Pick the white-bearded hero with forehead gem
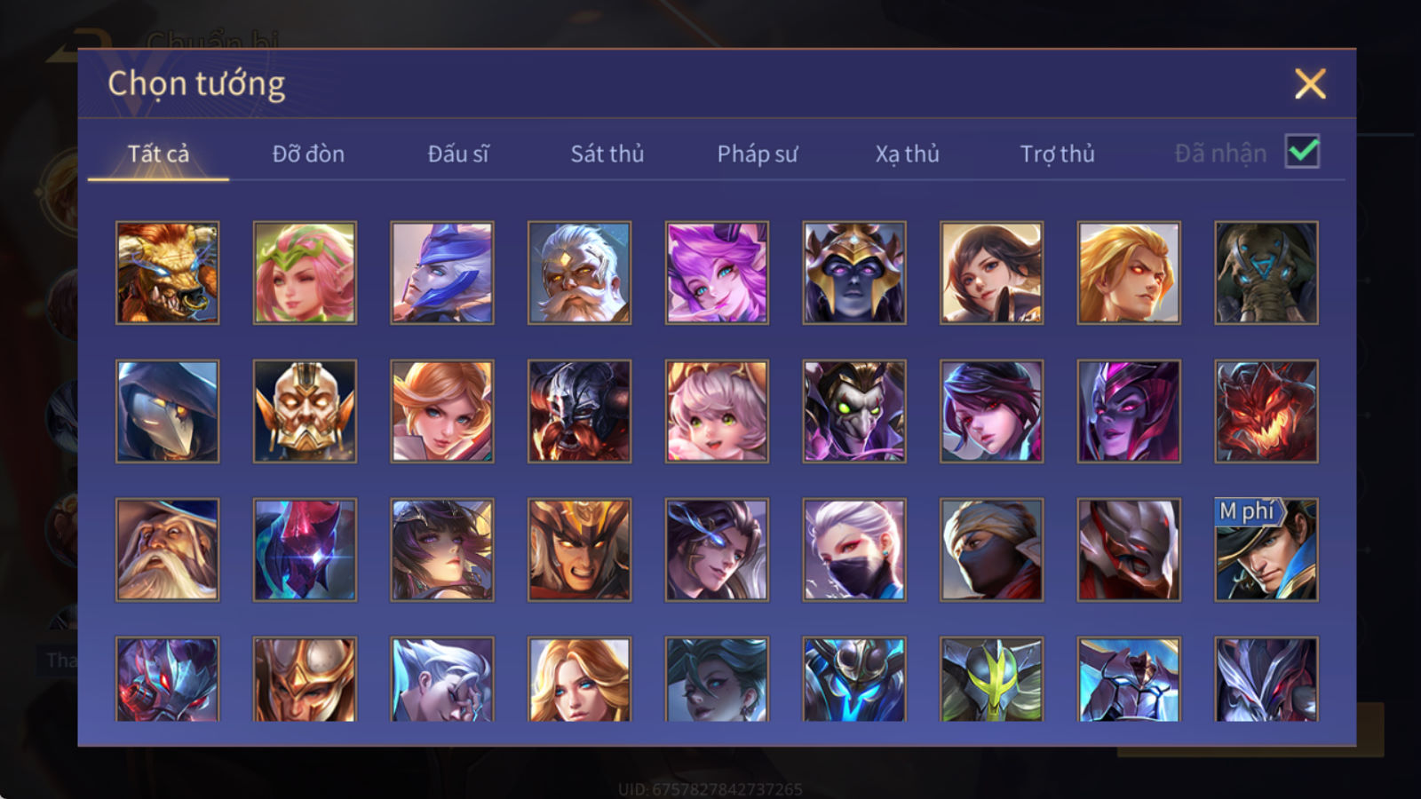The width and height of the screenshot is (1421, 799). (579, 273)
